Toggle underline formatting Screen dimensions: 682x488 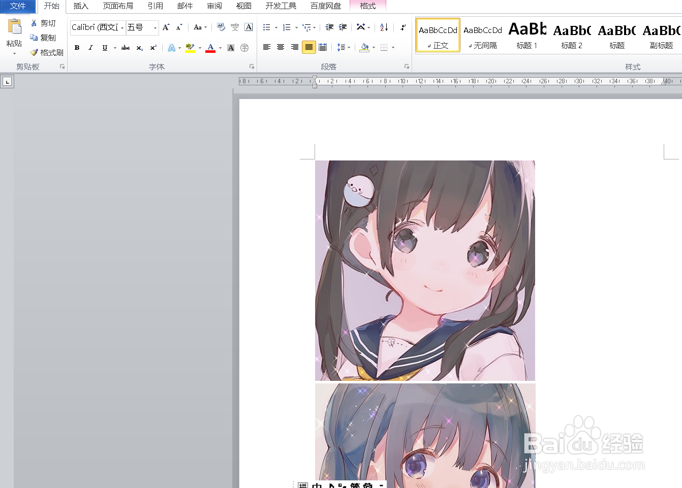(x=105, y=48)
